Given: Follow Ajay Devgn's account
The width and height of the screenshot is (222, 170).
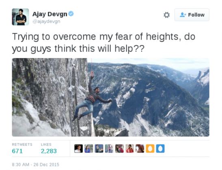Looking at the screenshot, I should point(192,15).
